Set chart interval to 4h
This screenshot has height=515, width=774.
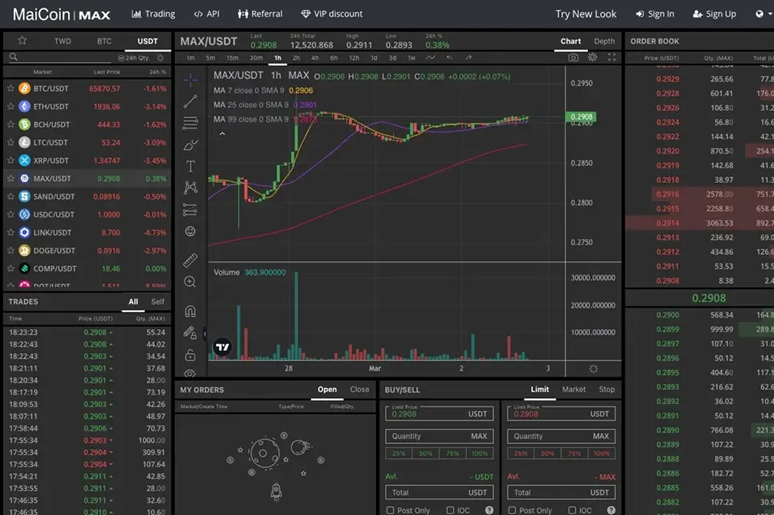click(x=315, y=57)
